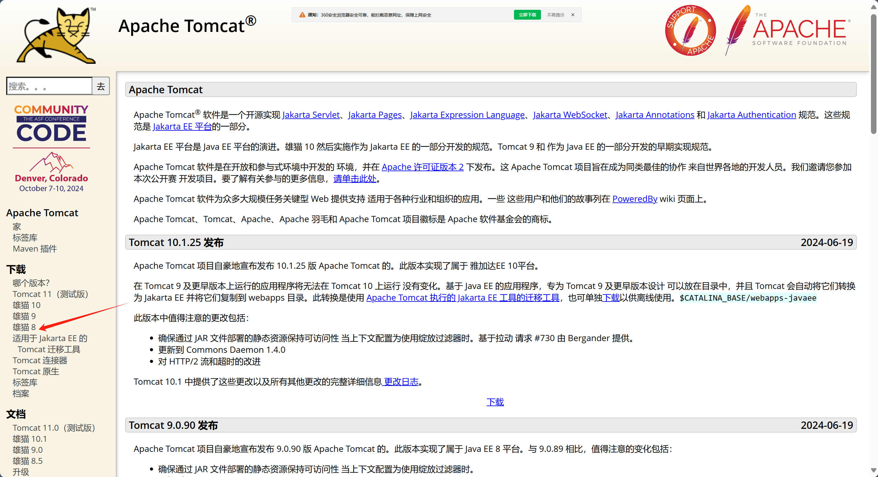Click the 更改日志 changelog link
The height and width of the screenshot is (477, 878).
[x=401, y=382]
